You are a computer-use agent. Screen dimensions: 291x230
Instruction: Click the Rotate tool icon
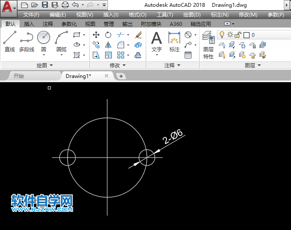coord(108,35)
